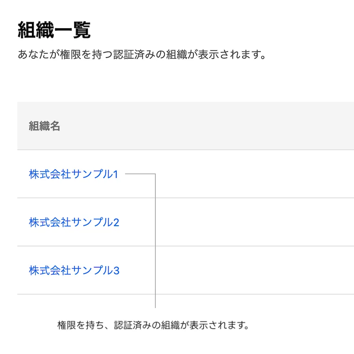Click the annotation caption starting with 権限を持ち

coord(153,326)
